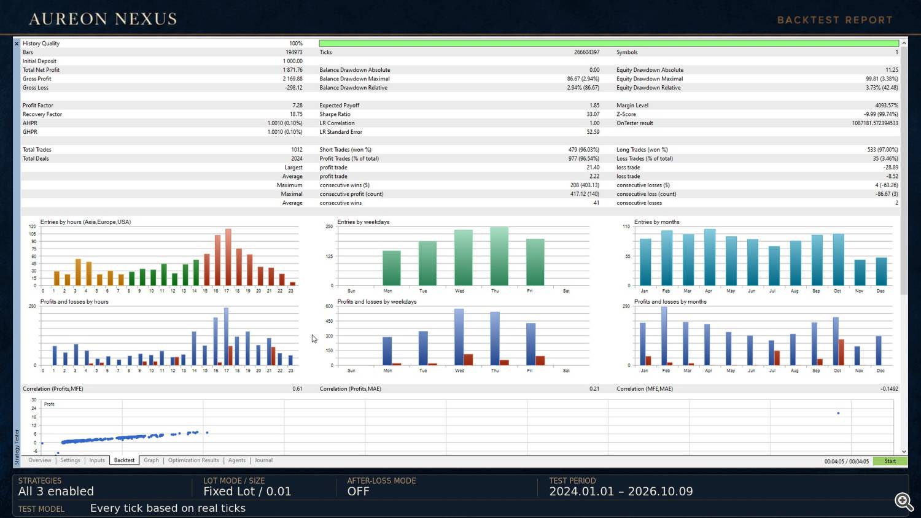
Task: Close the Strategy Tester panel with the X
Action: (x=17, y=44)
